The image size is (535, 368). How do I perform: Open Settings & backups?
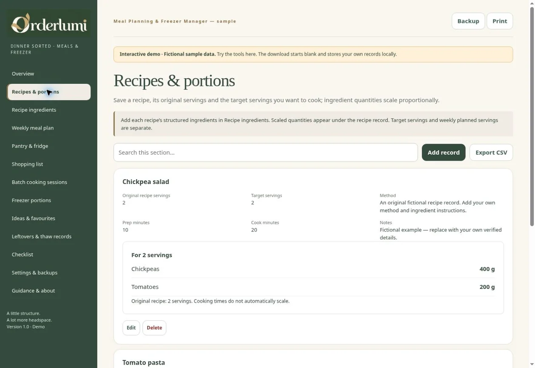(49, 272)
